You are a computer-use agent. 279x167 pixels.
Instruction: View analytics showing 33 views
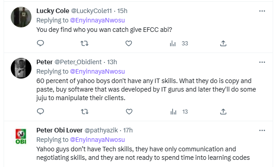point(179,44)
